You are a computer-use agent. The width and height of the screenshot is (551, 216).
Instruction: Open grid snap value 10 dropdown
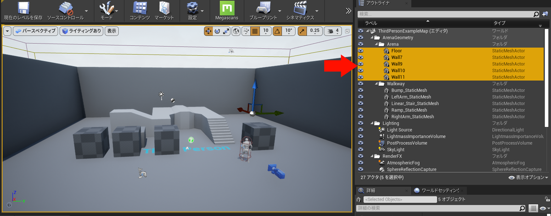pos(265,31)
